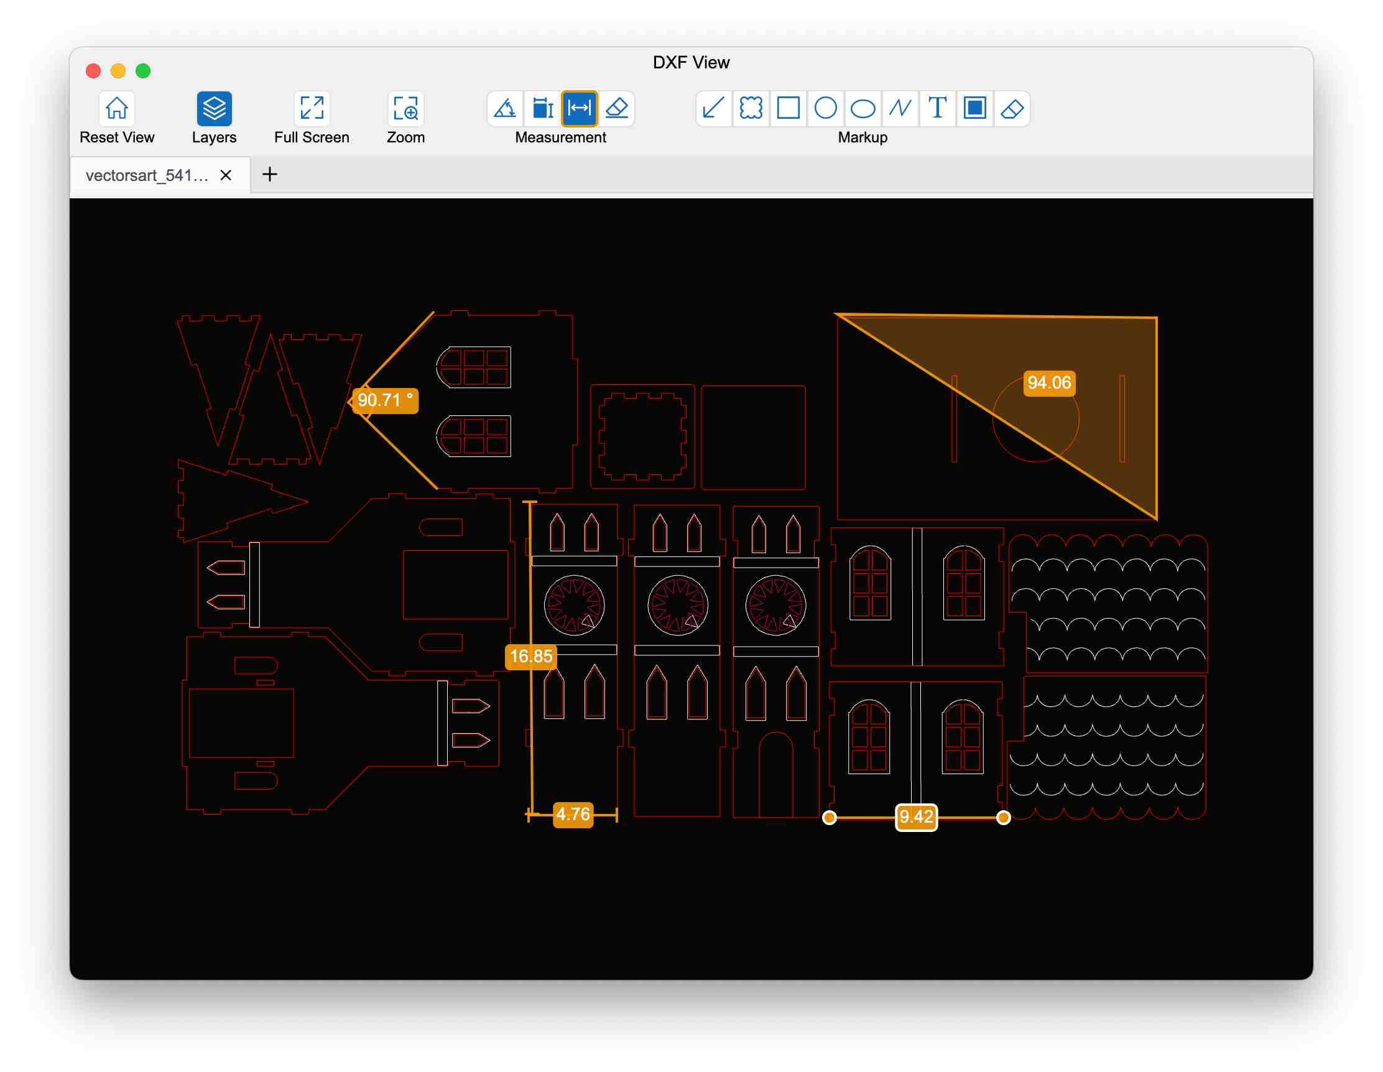Add a new tab with plus button

point(270,174)
